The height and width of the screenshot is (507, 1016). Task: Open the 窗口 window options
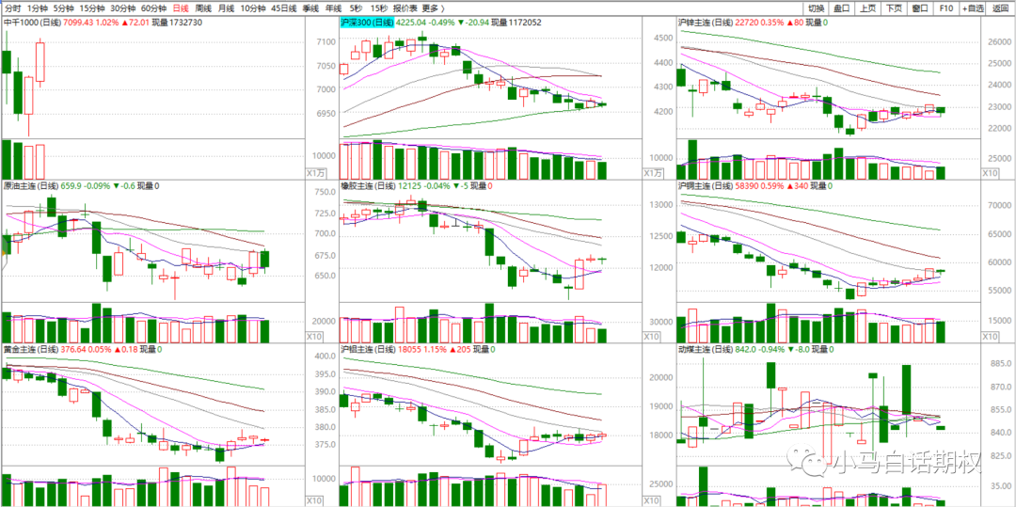tap(922, 8)
